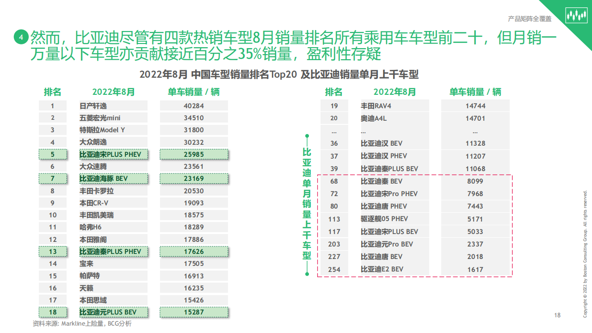Screen dimensions: 592x333
Task: Click the rank number 113
Action: pyautogui.click(x=334, y=219)
